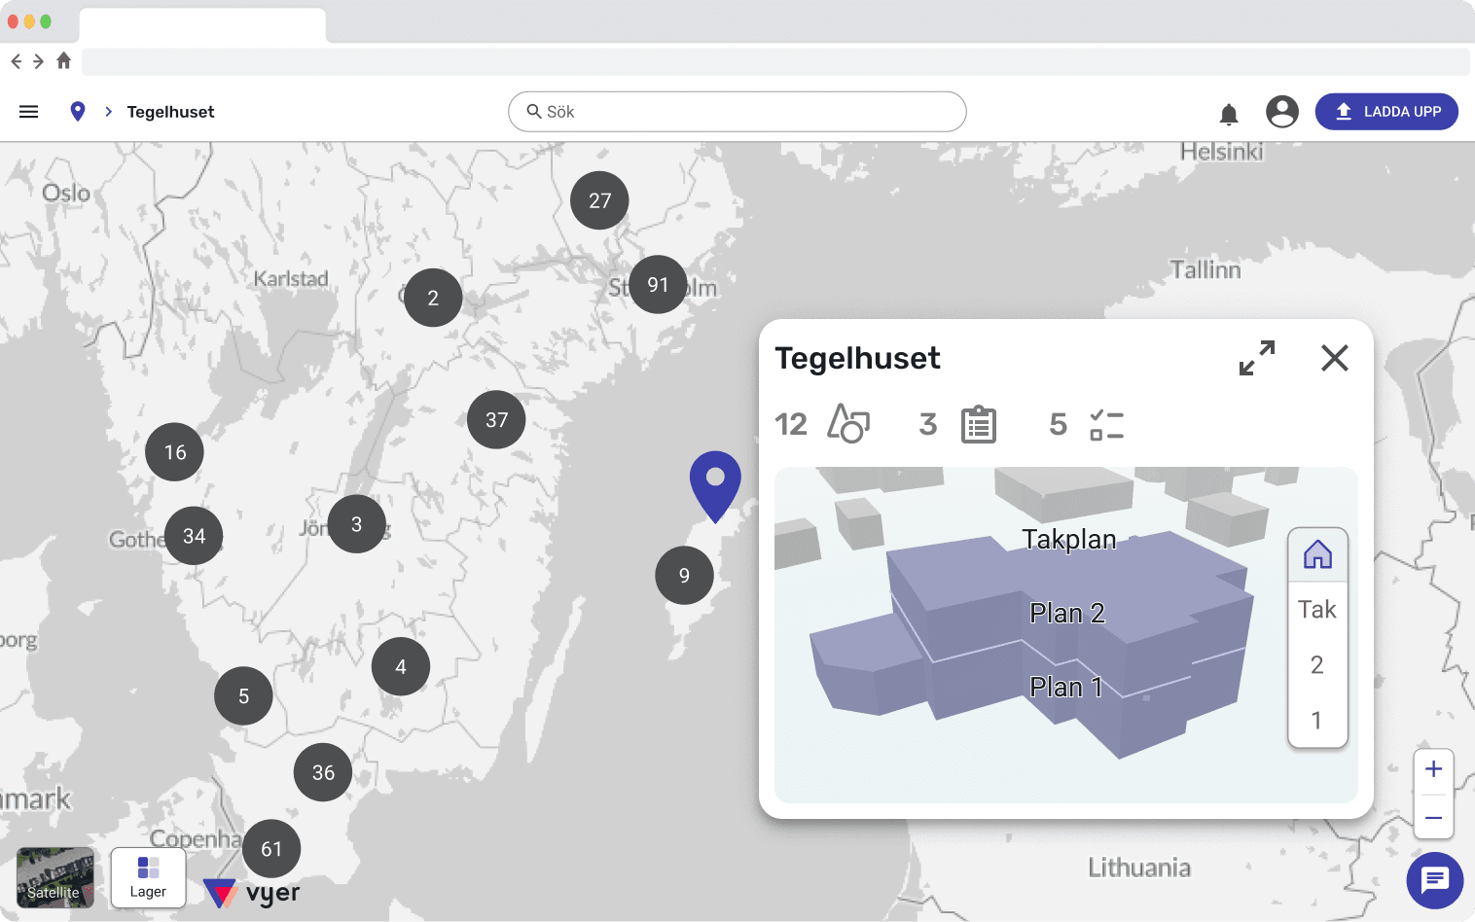Click the LADDA UPP button
Screen dimensions: 1475x922
1386,112
